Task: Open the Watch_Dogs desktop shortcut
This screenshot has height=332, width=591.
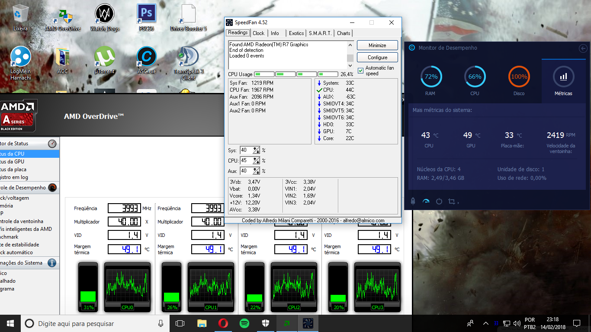Action: click(105, 17)
